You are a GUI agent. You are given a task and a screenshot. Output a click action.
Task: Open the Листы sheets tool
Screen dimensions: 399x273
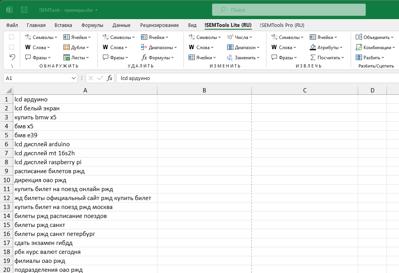pyautogui.click(x=76, y=58)
